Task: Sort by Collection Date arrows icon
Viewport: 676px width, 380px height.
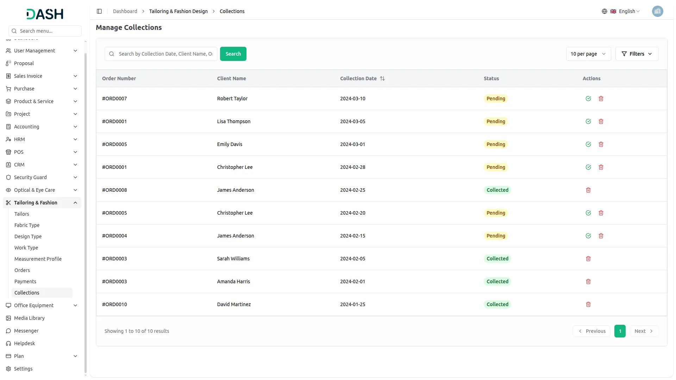Action: tap(382, 78)
